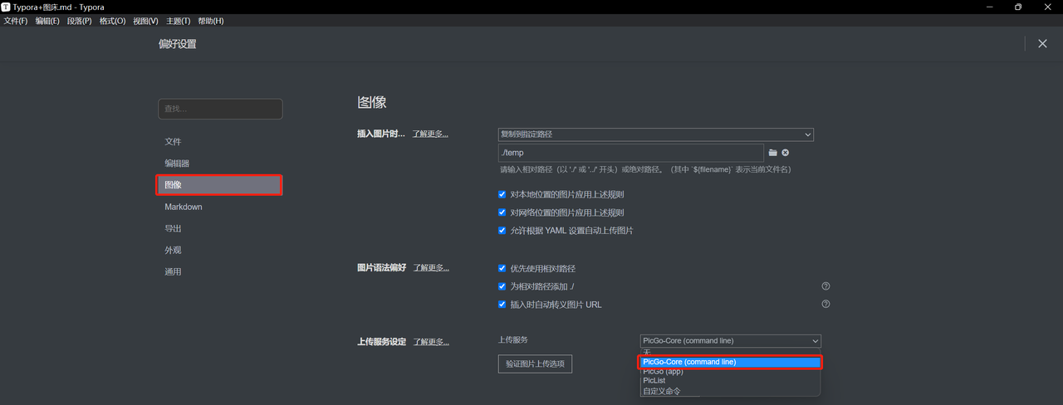Disable 优先使用相对路径 checkbox
The width and height of the screenshot is (1063, 405).
[x=502, y=269]
